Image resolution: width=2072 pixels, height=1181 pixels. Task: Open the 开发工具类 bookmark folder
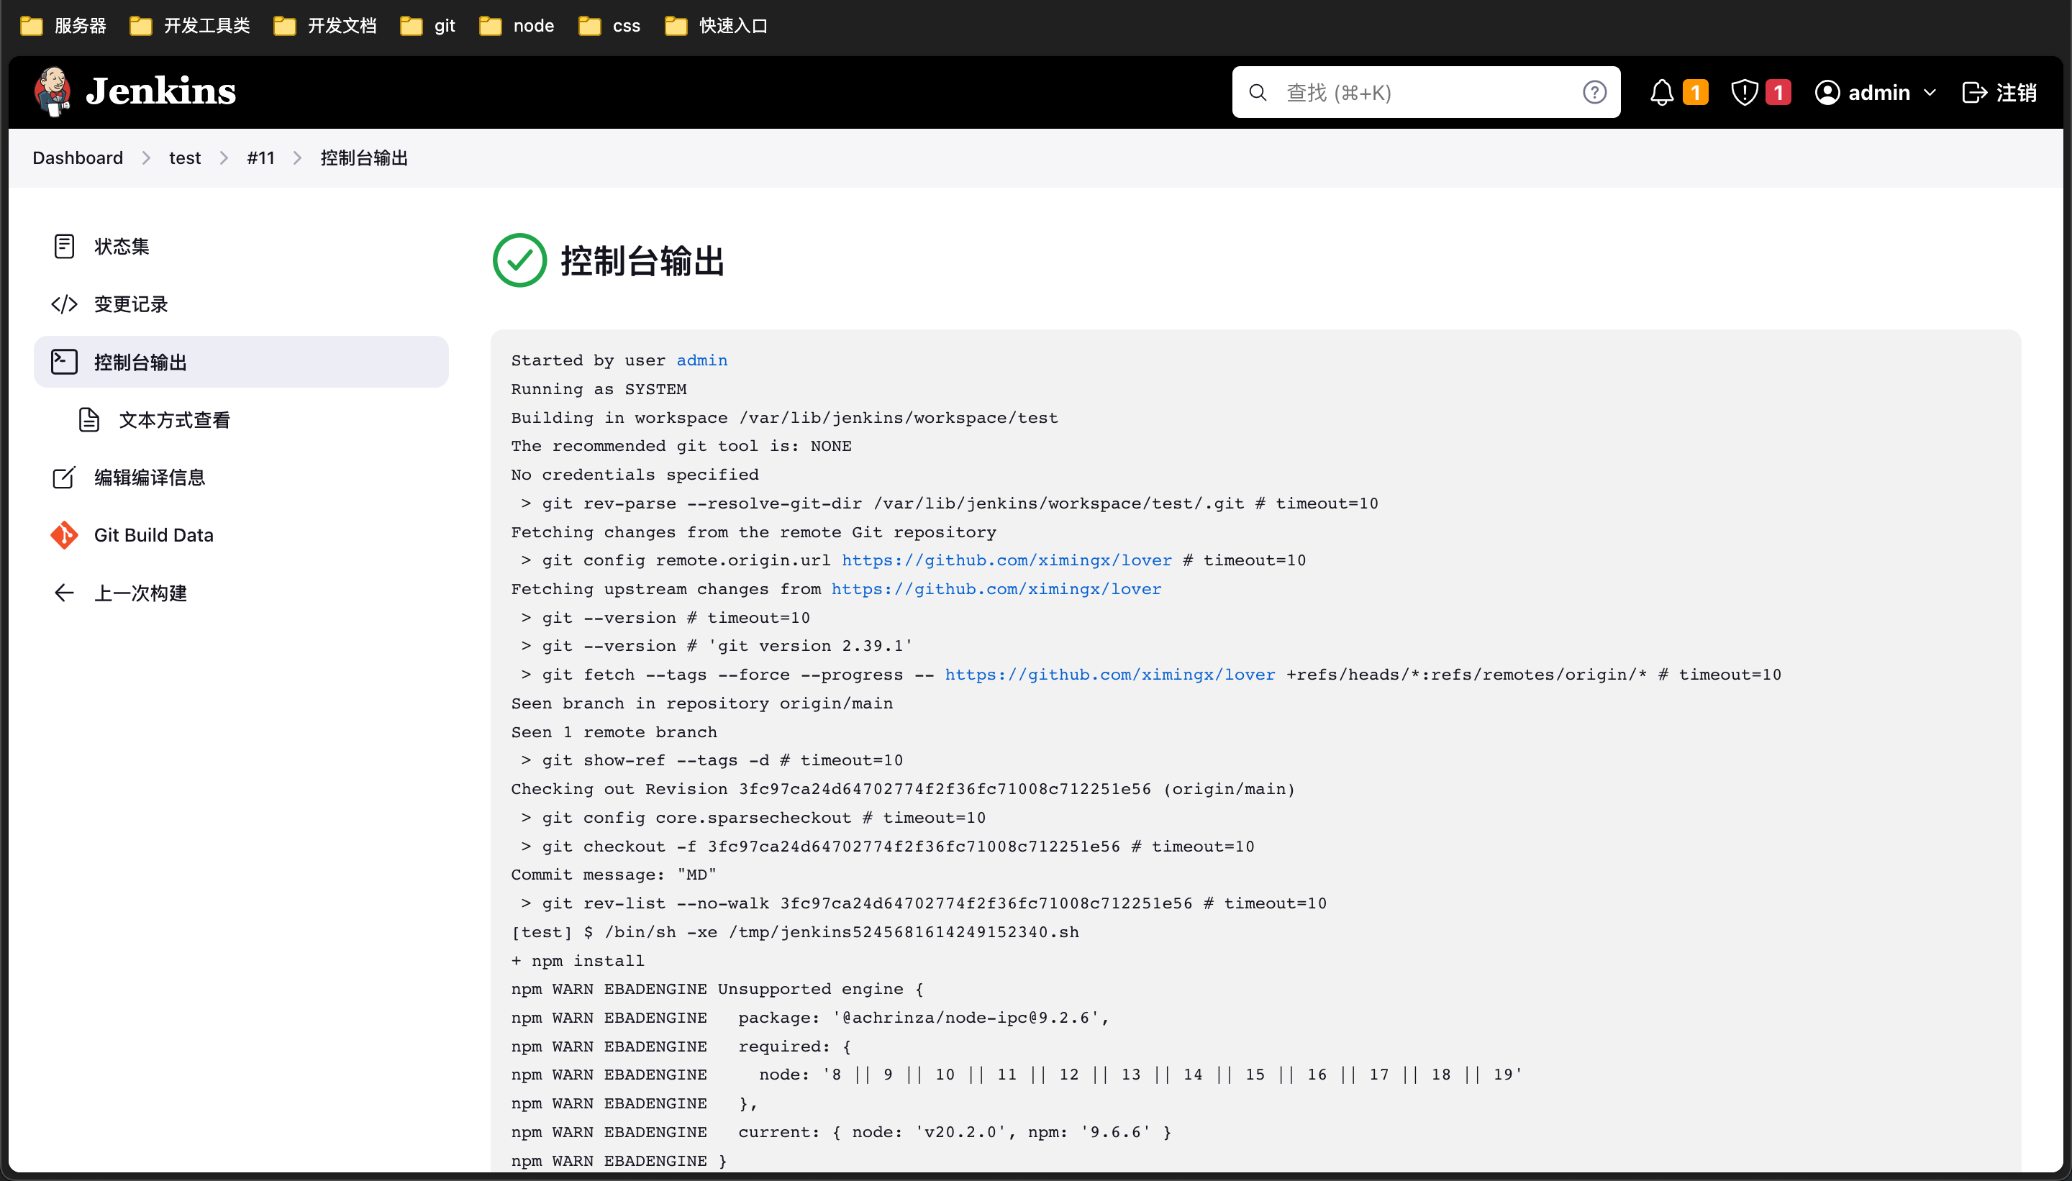tap(190, 26)
